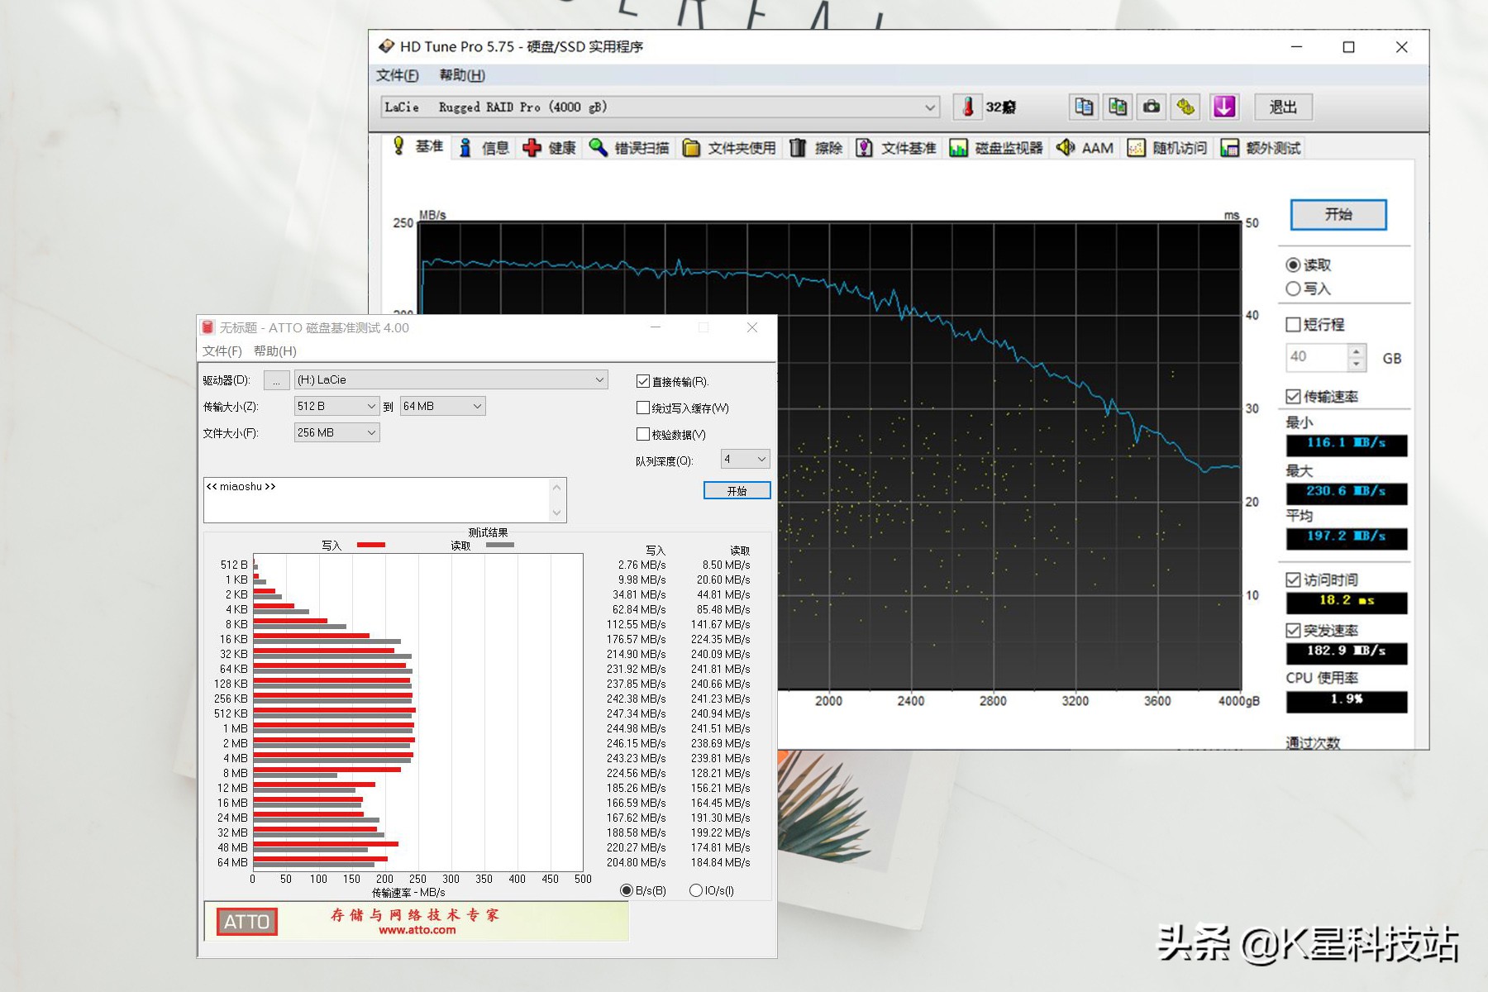Click the copy text to clipboard icon
The image size is (1488, 992).
pos(1083,107)
